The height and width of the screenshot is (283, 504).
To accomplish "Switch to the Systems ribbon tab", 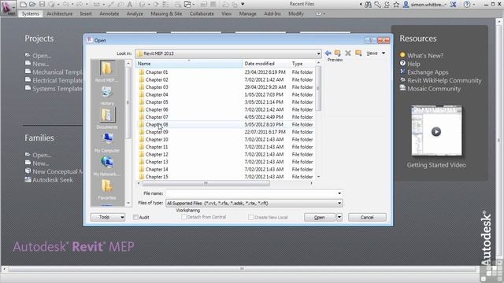I will coord(30,14).
